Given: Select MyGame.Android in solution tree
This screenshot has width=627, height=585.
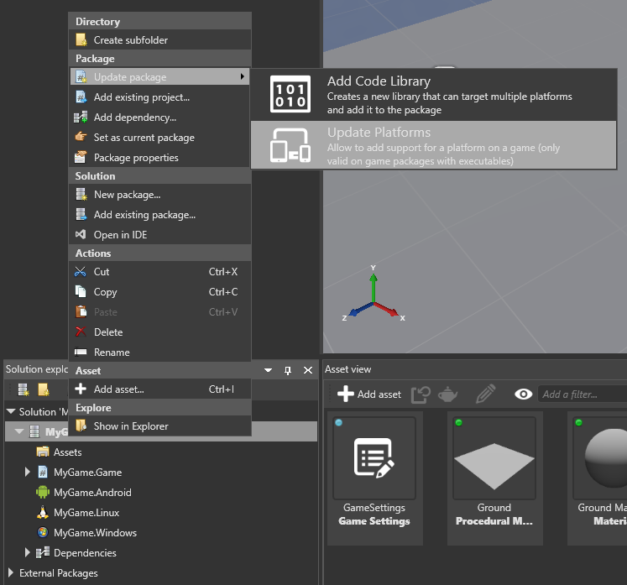Looking at the screenshot, I should point(92,493).
